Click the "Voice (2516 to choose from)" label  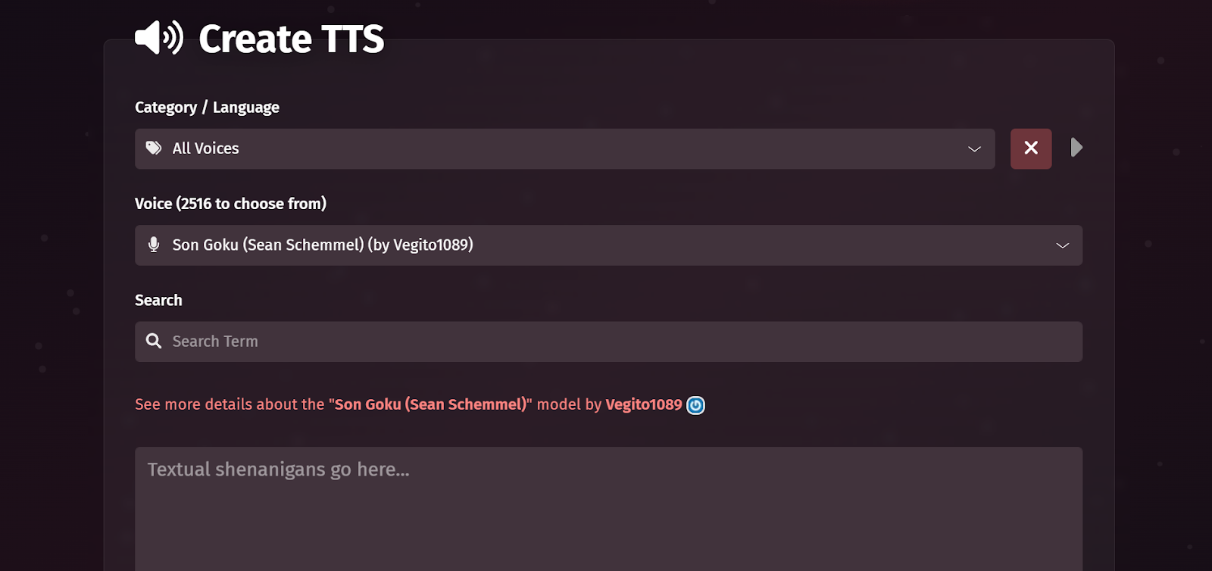[x=230, y=204]
